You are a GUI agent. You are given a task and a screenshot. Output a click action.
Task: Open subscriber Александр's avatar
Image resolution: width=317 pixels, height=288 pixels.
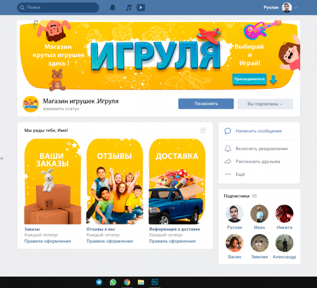tap(284, 243)
